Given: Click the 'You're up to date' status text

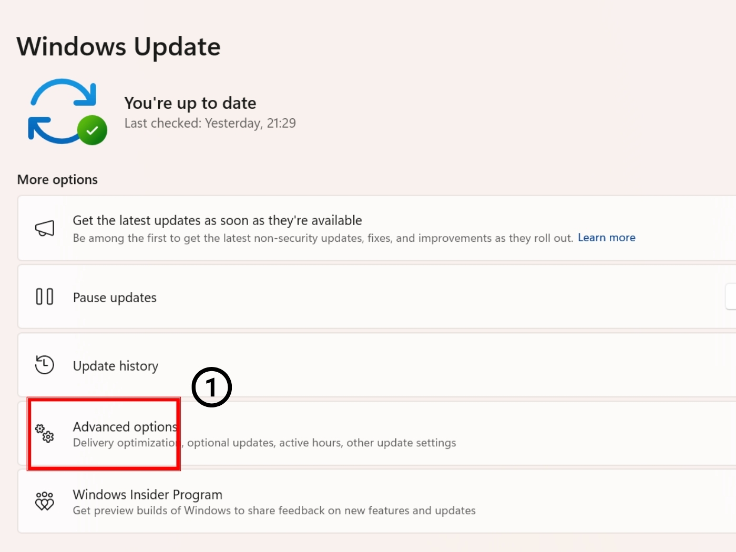Looking at the screenshot, I should click(190, 103).
